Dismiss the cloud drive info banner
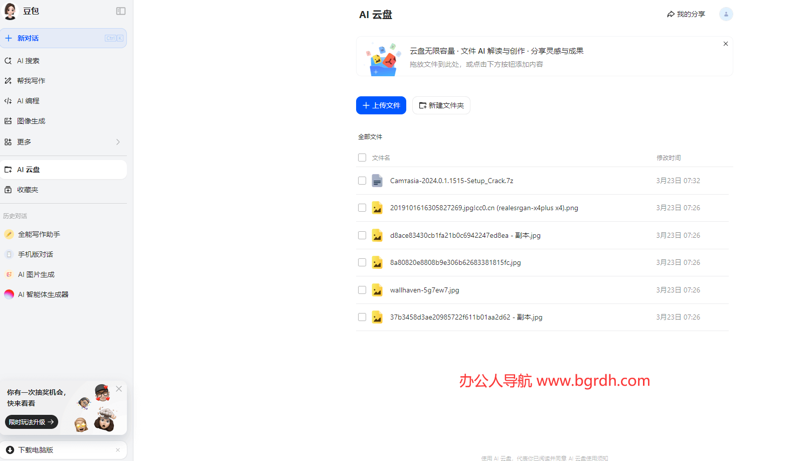The height and width of the screenshot is (461, 811). [725, 44]
